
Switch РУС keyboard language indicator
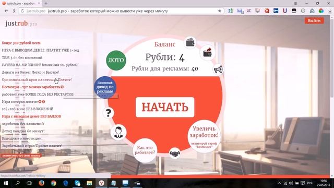[x=310, y=183]
